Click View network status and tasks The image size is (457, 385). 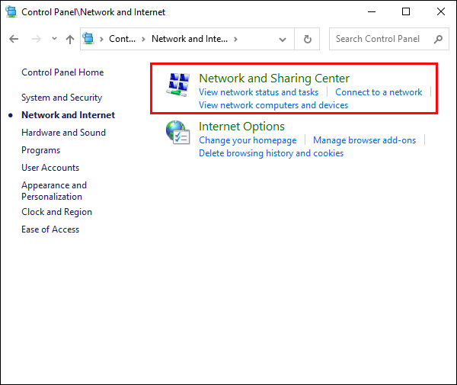point(258,92)
